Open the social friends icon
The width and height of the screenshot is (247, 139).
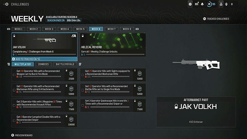(x=221, y=4)
